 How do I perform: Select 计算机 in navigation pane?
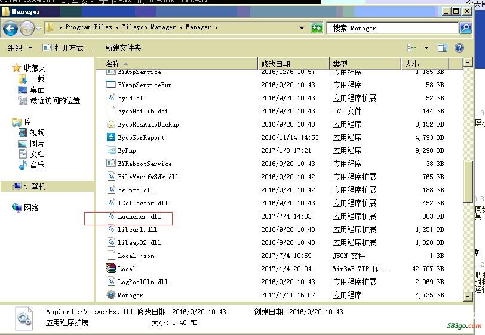(x=35, y=186)
